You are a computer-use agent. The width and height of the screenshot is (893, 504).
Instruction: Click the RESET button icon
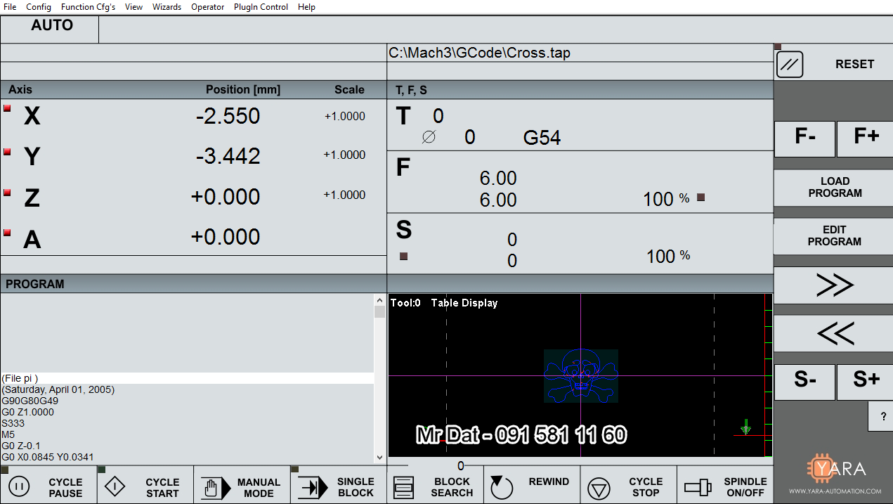click(x=790, y=65)
